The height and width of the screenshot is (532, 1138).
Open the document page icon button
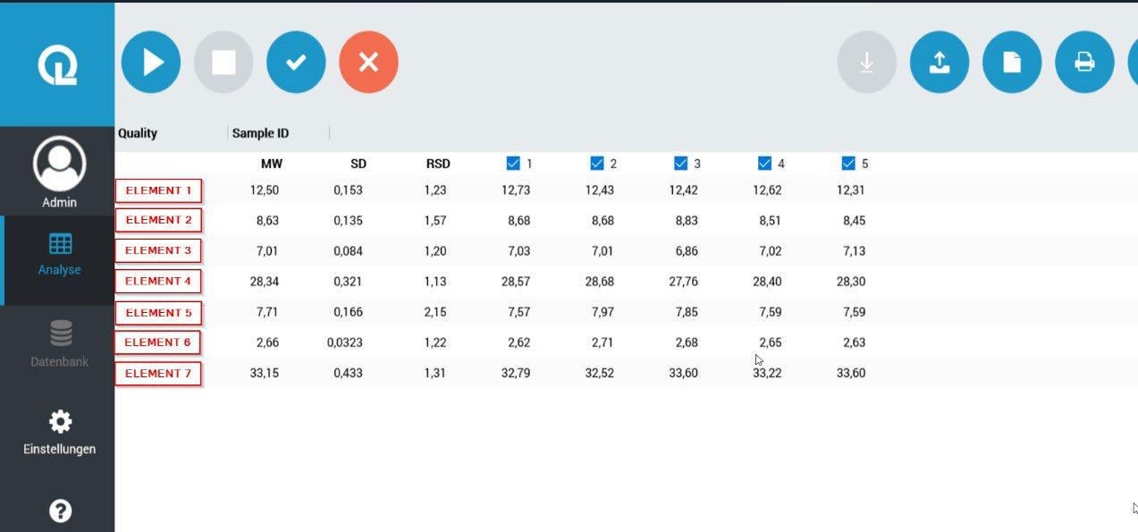[1012, 63]
